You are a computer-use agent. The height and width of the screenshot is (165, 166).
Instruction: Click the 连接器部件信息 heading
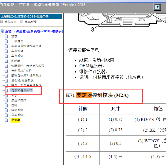tap(83, 50)
